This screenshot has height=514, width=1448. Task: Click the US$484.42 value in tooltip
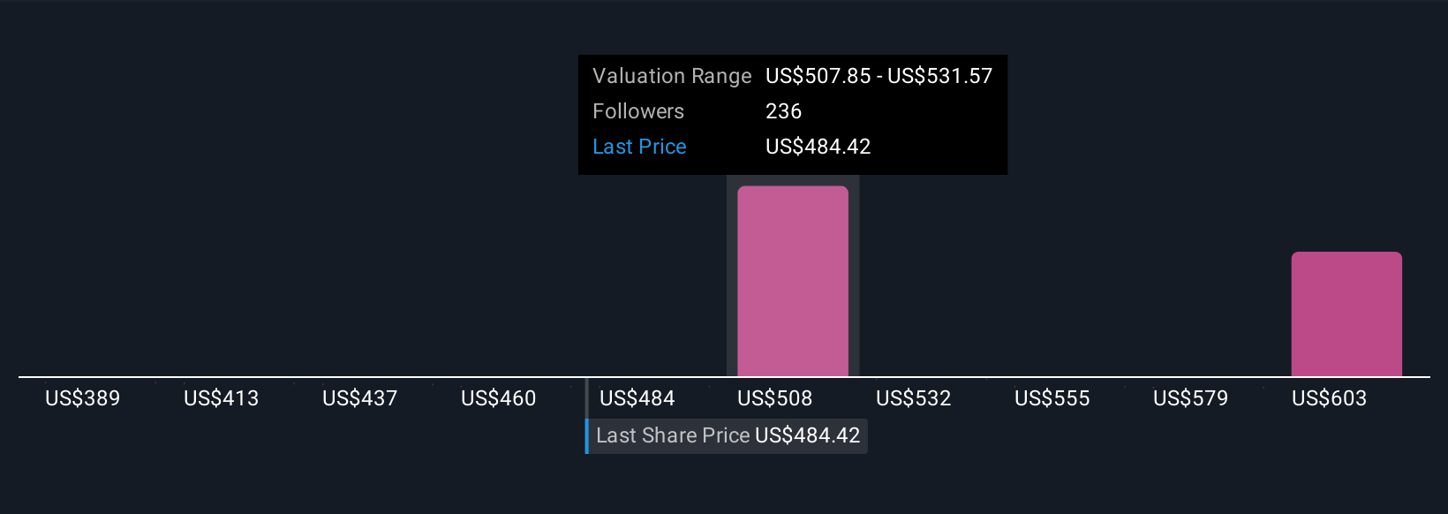(x=818, y=147)
